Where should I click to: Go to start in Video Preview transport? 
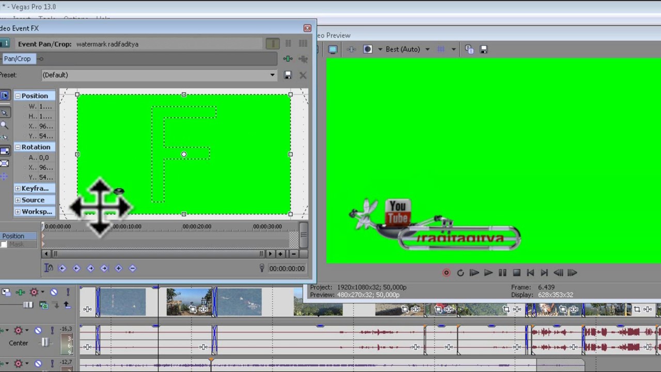point(530,273)
